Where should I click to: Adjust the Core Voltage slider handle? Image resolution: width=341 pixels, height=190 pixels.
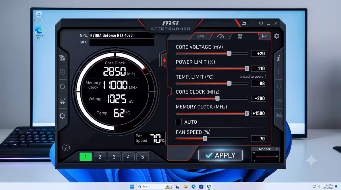point(229,53)
